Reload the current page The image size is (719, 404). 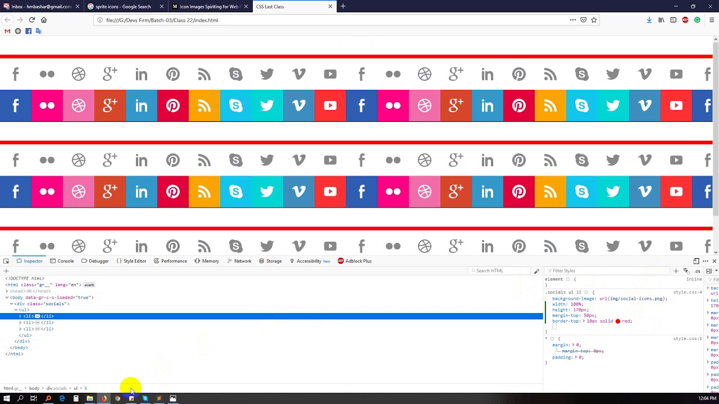[32, 20]
